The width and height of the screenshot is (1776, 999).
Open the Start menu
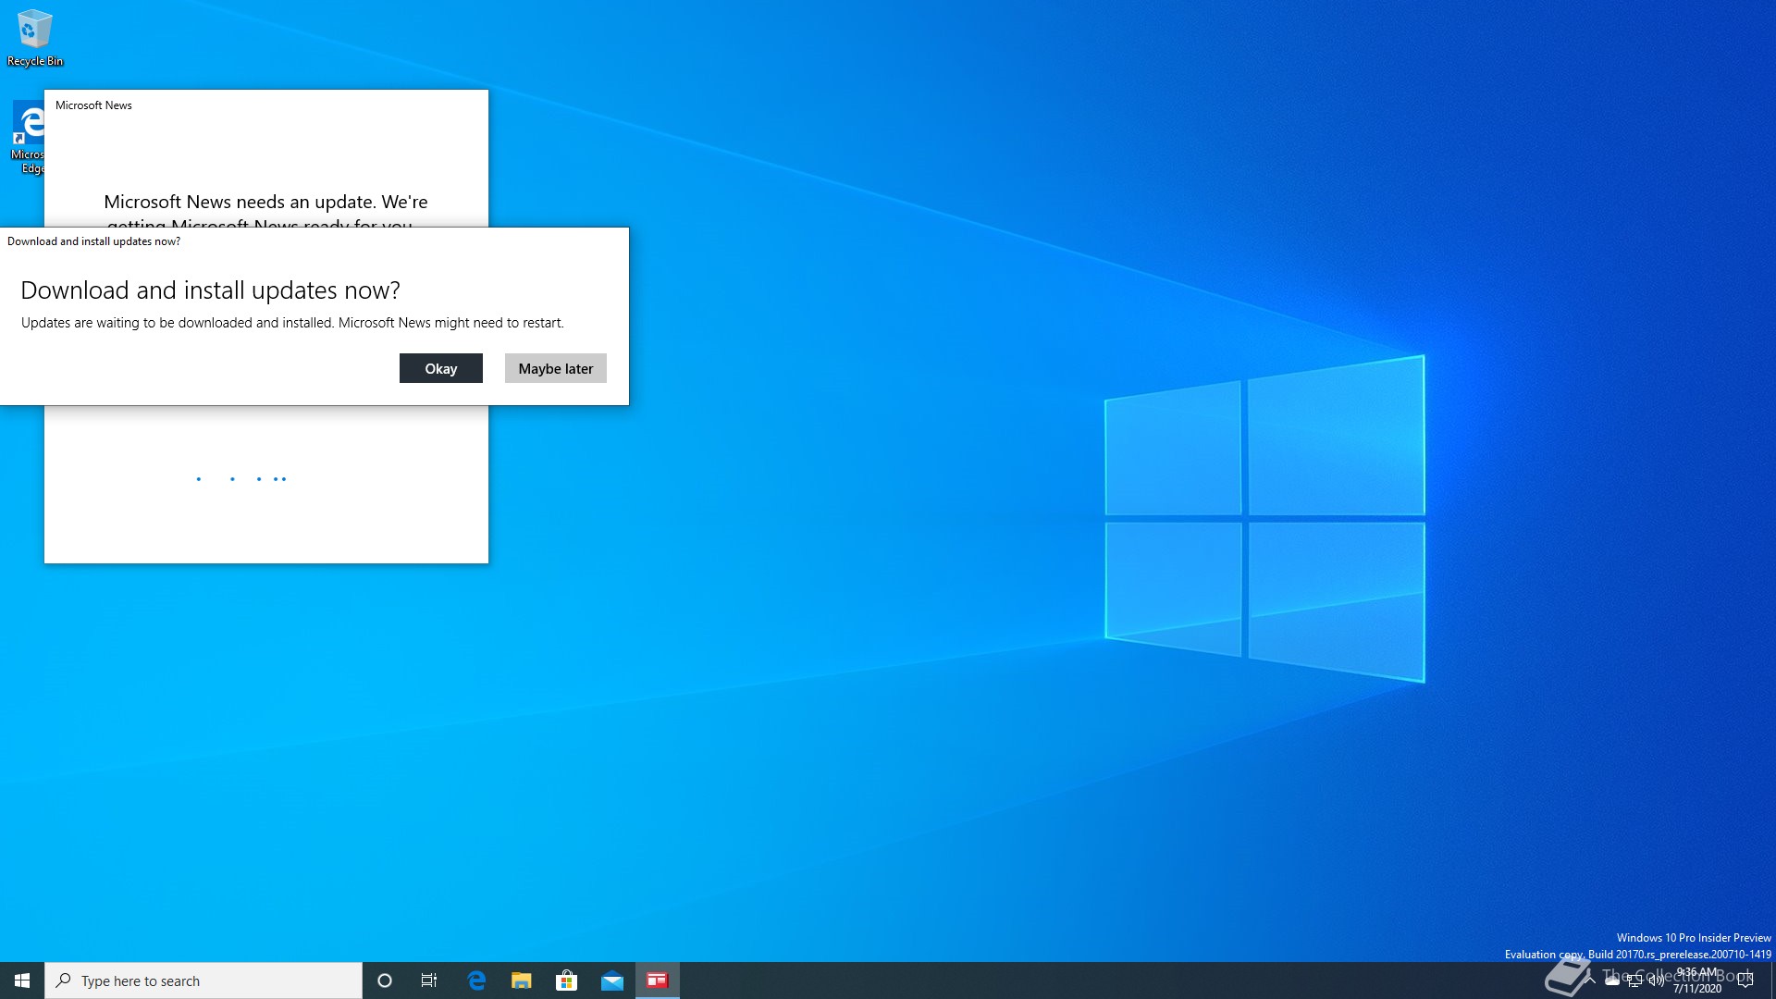coord(22,980)
